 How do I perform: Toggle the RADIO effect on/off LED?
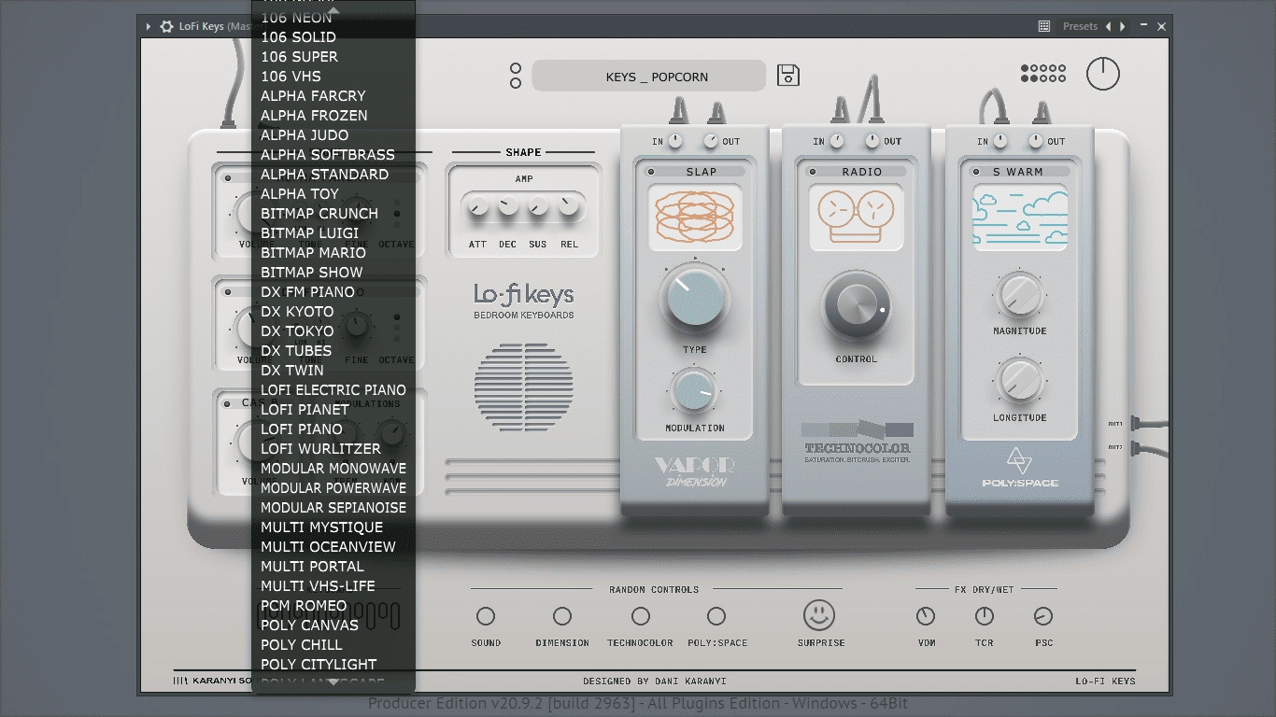pos(813,172)
